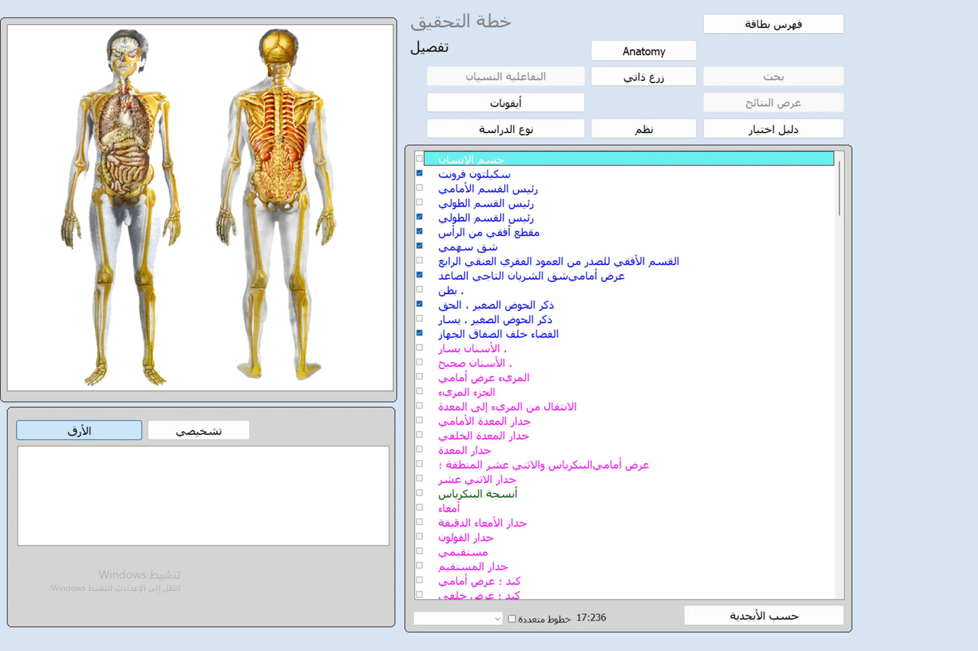Open the دليل اختيار button
Screen dimensions: 978x651
click(773, 129)
